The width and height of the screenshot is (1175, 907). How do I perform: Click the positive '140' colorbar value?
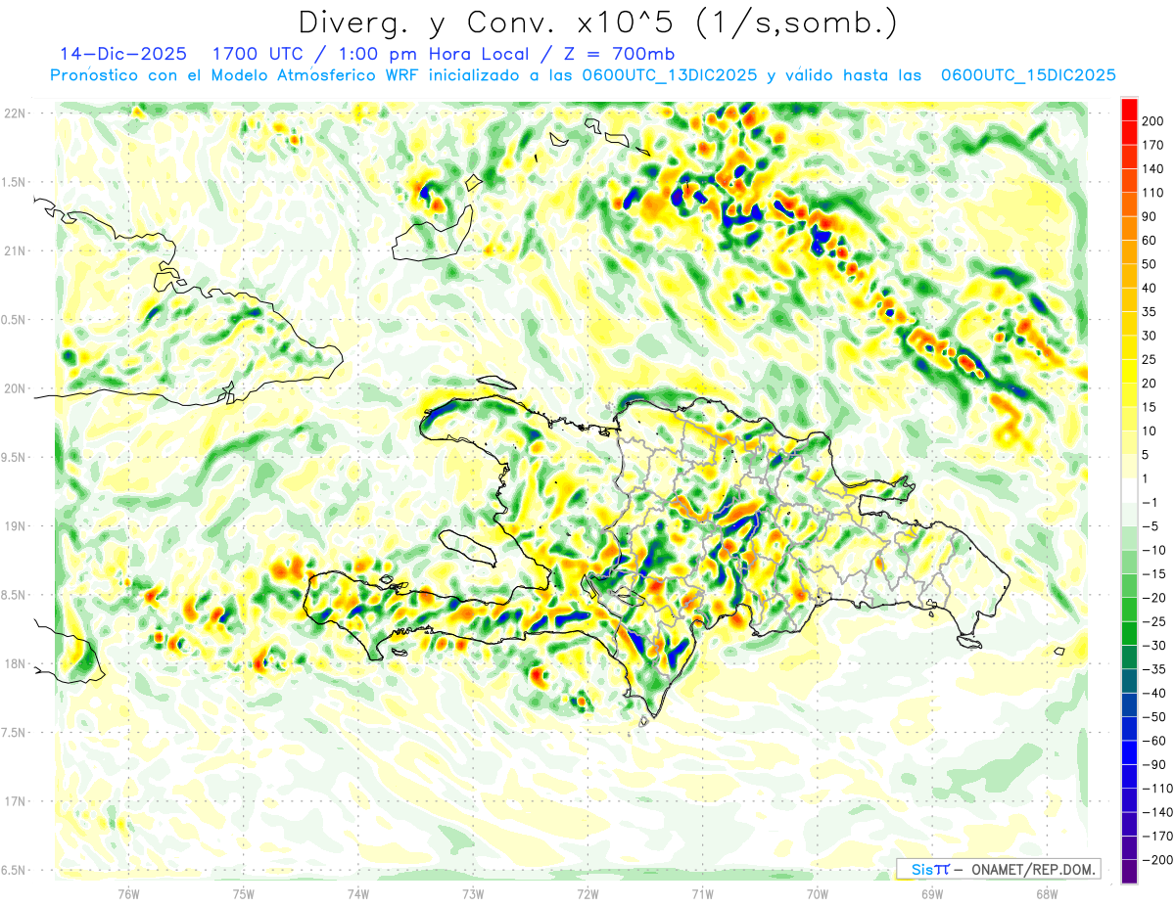coord(1151,168)
